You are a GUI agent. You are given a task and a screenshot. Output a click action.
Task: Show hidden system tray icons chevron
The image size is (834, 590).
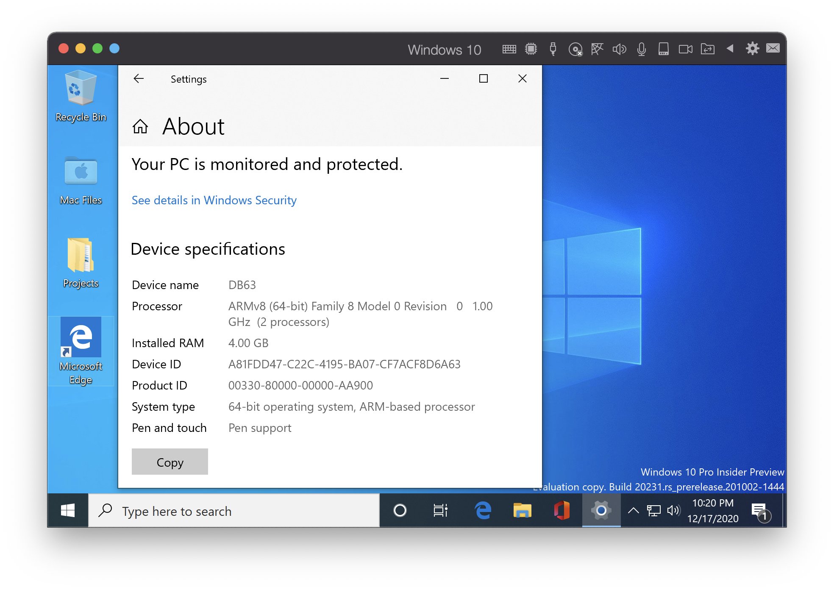(x=633, y=510)
